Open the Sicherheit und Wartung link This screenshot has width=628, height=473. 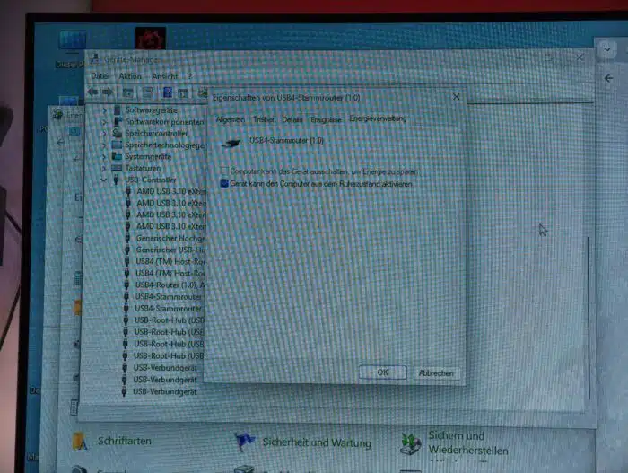317,442
